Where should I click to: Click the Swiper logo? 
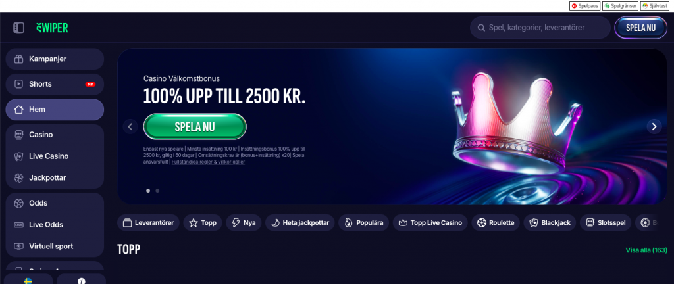coord(52,28)
